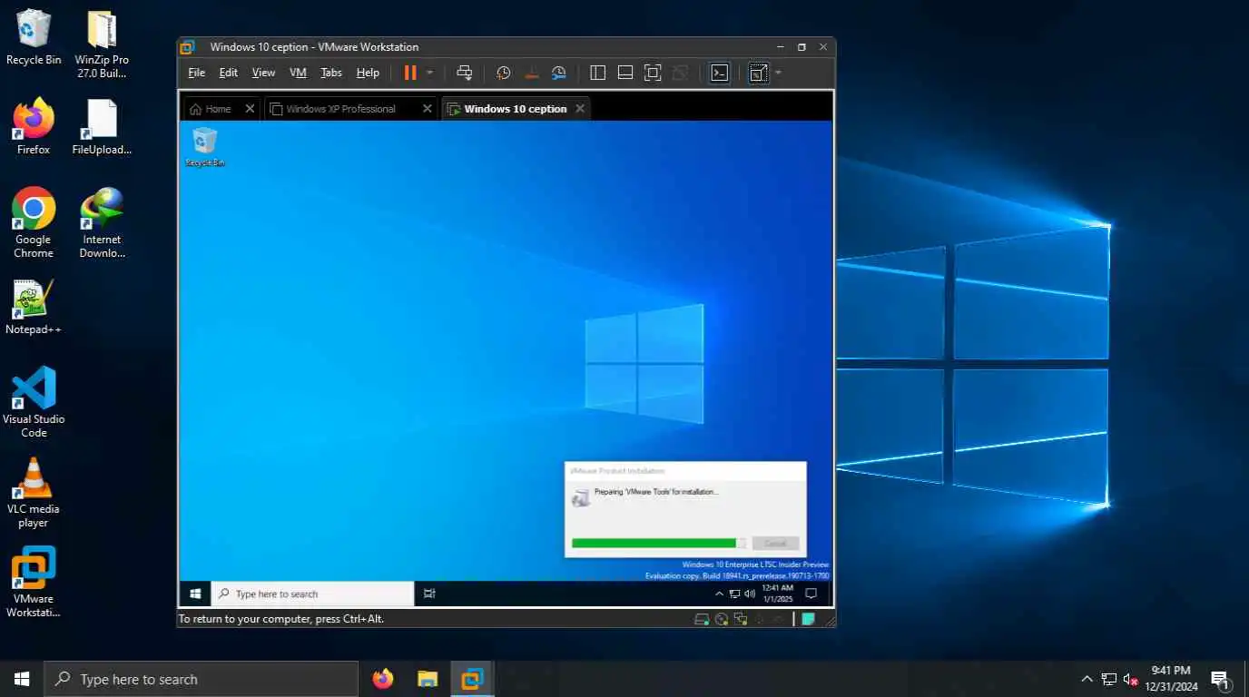Select the VMware Workstation desktop shortcut
Screen dimensions: 1249x697
(34, 582)
